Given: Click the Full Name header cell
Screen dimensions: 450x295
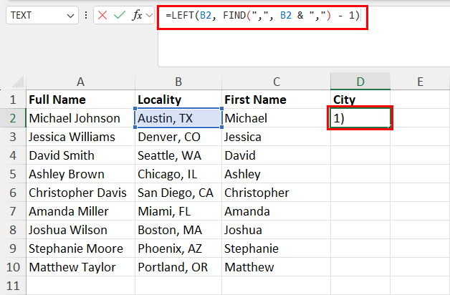Looking at the screenshot, I should point(81,100).
